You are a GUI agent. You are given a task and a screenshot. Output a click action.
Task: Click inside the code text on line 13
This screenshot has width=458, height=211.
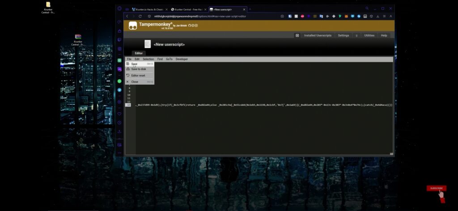264,105
